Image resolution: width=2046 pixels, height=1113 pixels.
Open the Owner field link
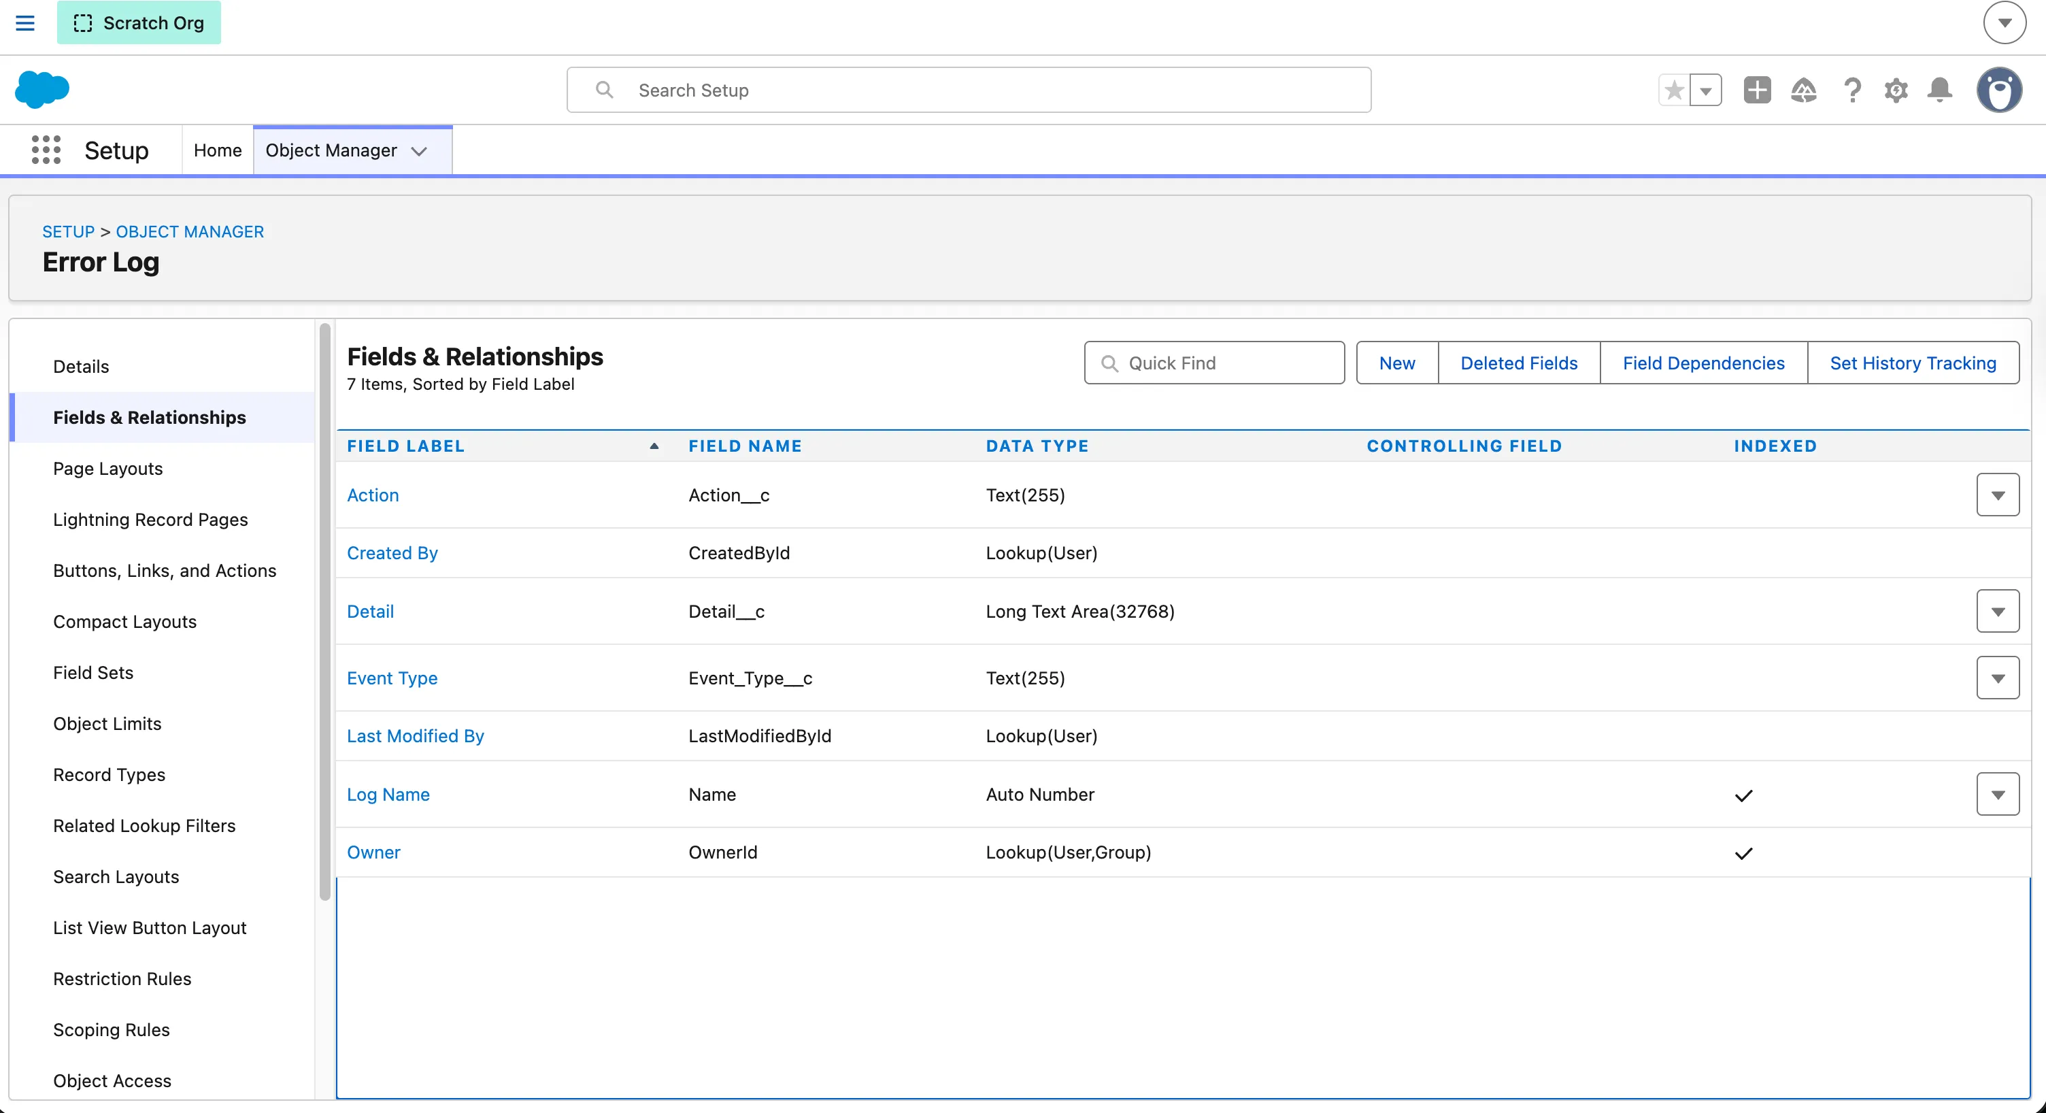click(x=373, y=852)
